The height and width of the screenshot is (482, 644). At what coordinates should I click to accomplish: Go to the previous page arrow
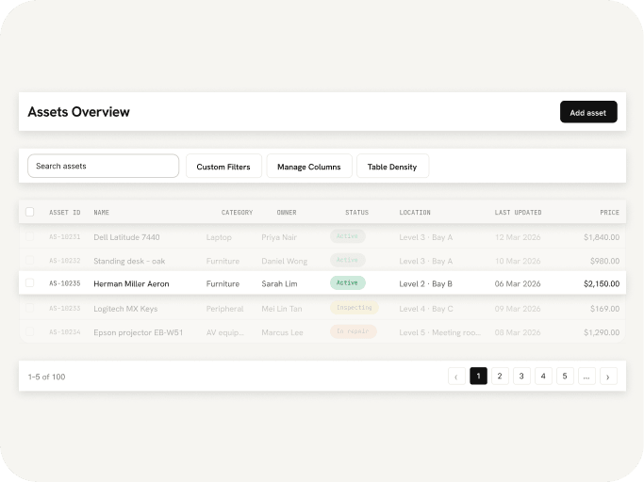[456, 377]
